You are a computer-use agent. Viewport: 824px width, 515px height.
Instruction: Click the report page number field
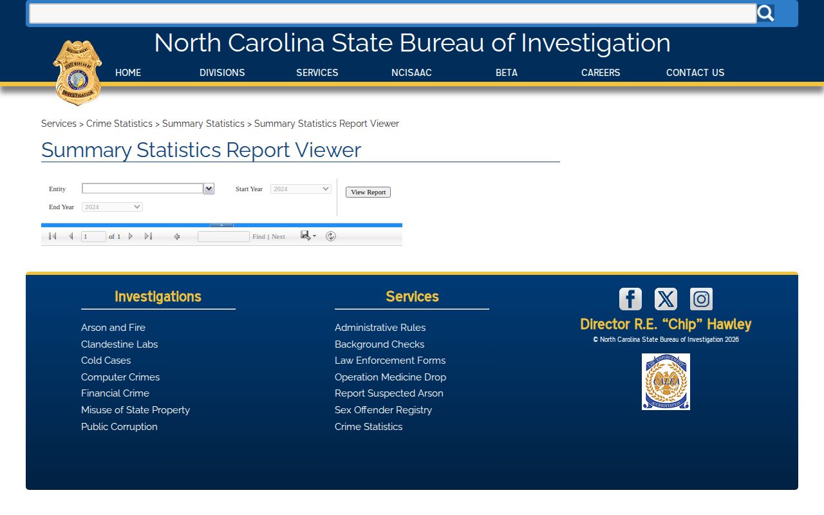(x=93, y=236)
